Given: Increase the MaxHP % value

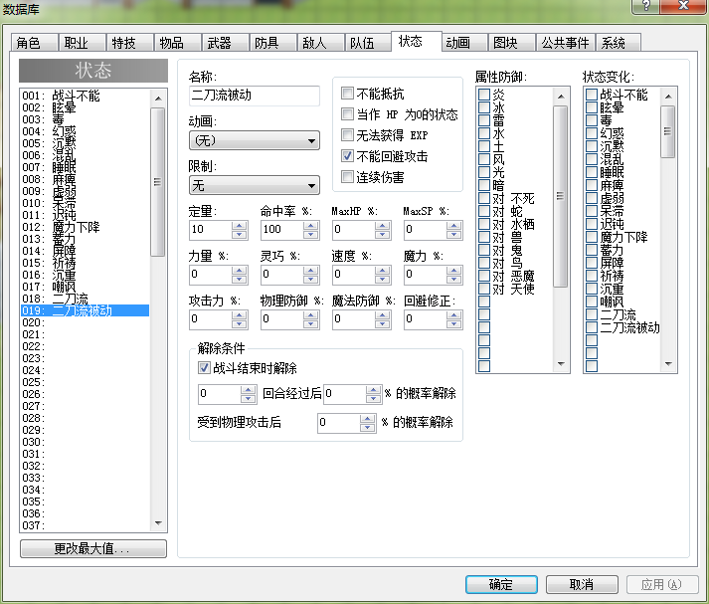Looking at the screenshot, I should pos(383,225).
